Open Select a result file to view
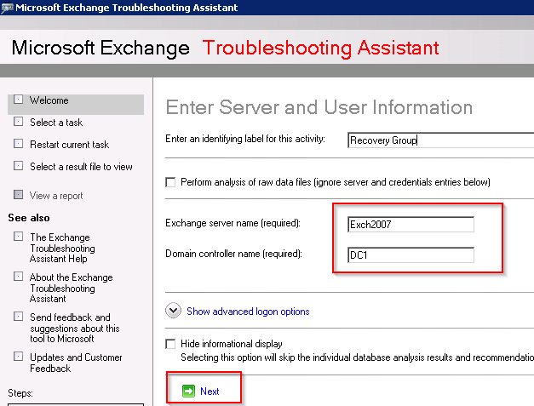Screen dimensions: 534x406 pos(81,167)
